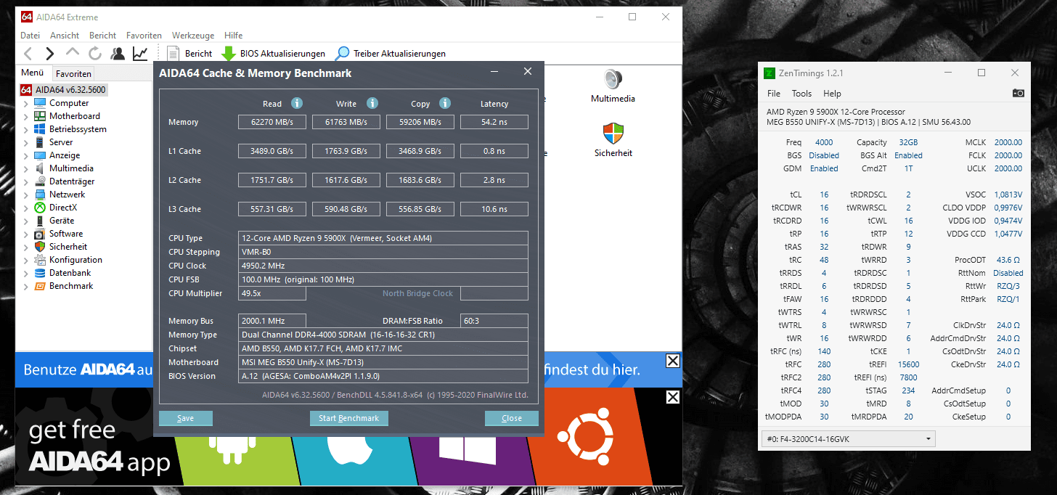The width and height of the screenshot is (1057, 495).
Task: Click BIOS Aktualisierungen in toolbar
Action: [x=274, y=53]
